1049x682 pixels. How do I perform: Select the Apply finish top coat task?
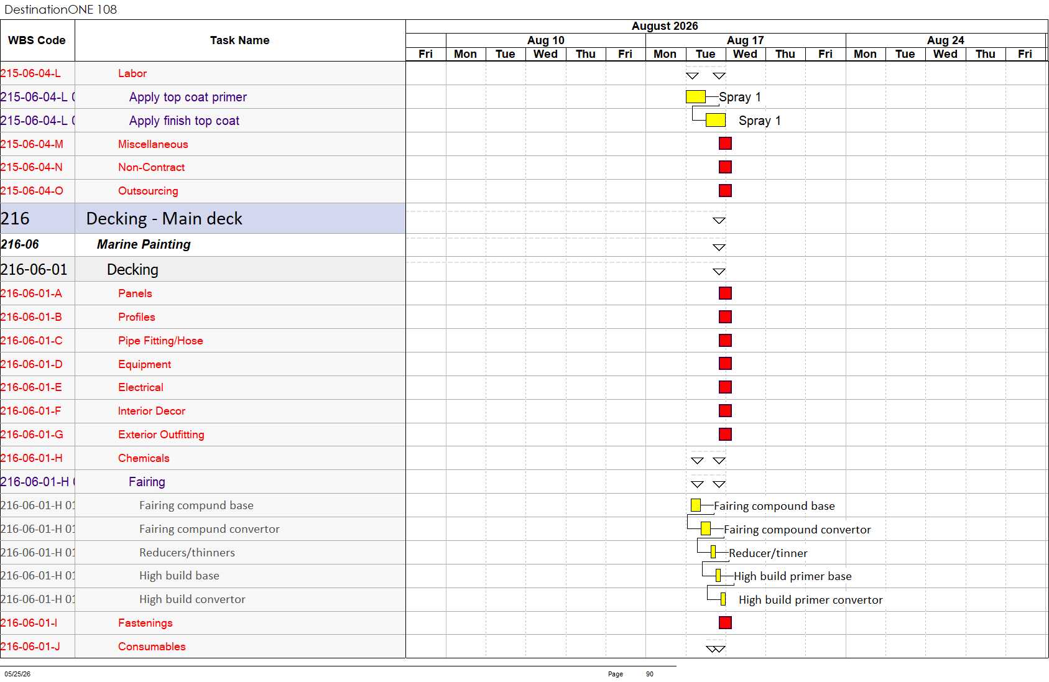tap(184, 121)
